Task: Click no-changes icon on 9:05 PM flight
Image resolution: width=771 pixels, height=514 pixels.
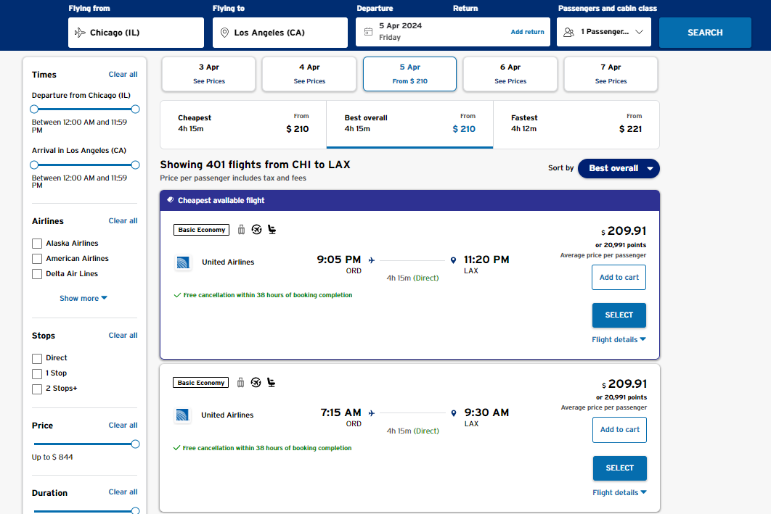Action: point(257,229)
